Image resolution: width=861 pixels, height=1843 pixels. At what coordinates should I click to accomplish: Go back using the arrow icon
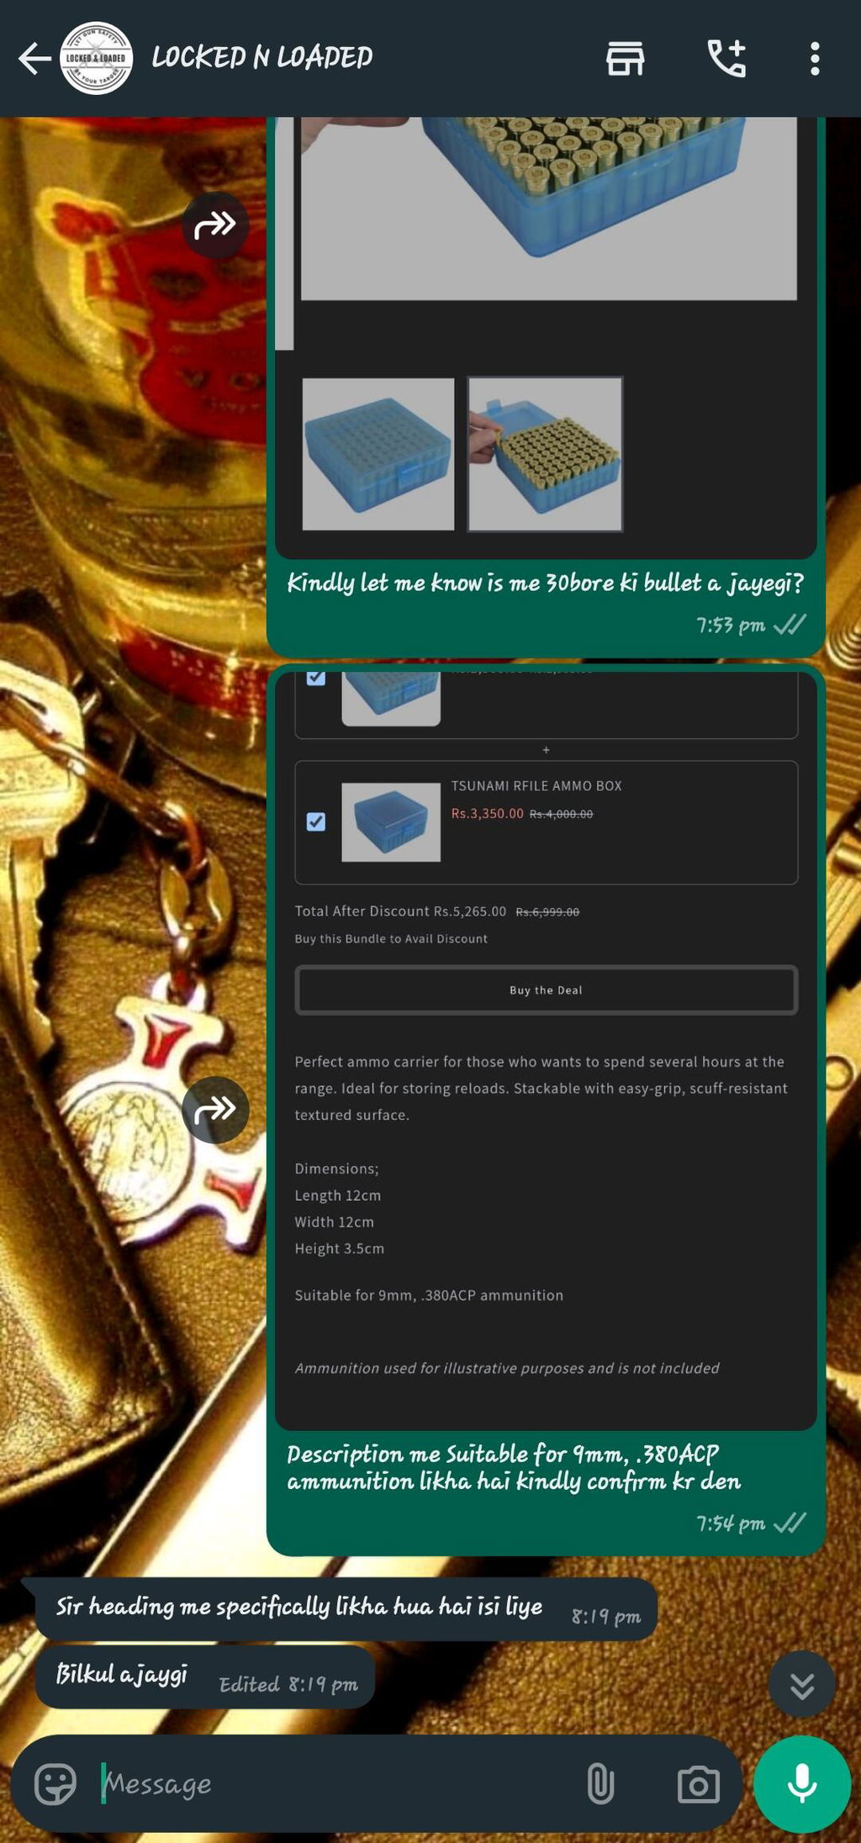[34, 59]
